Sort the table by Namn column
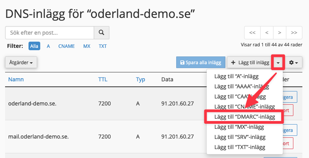The image size is (309, 158). coord(16,79)
